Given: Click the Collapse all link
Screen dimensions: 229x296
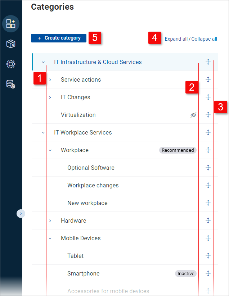Looking at the screenshot, I should click(x=204, y=39).
